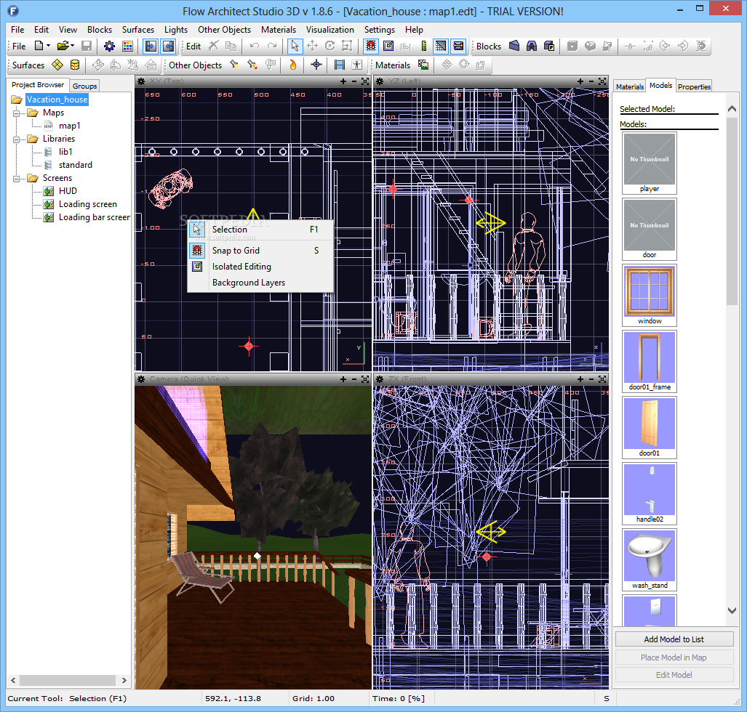Open the Materials image icon
747x712 pixels.
coord(423,65)
